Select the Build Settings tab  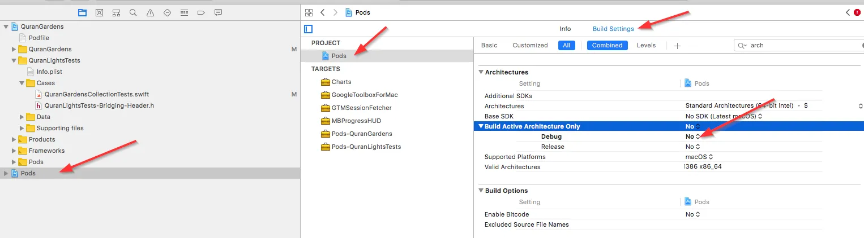tap(613, 29)
